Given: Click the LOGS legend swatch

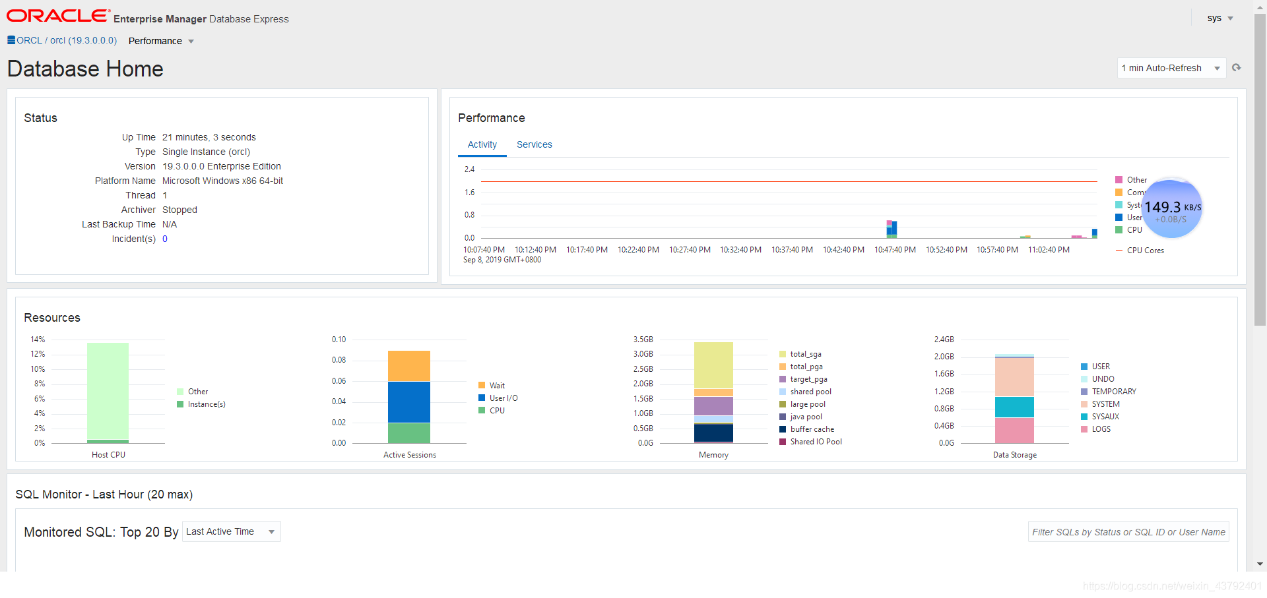Looking at the screenshot, I should [x=1084, y=429].
